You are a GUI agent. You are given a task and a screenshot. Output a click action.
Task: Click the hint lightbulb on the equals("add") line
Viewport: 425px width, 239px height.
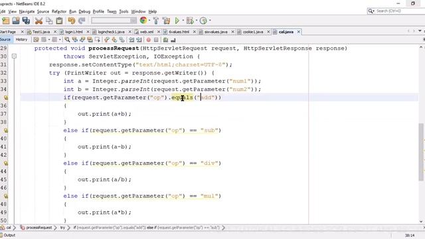coord(6,98)
